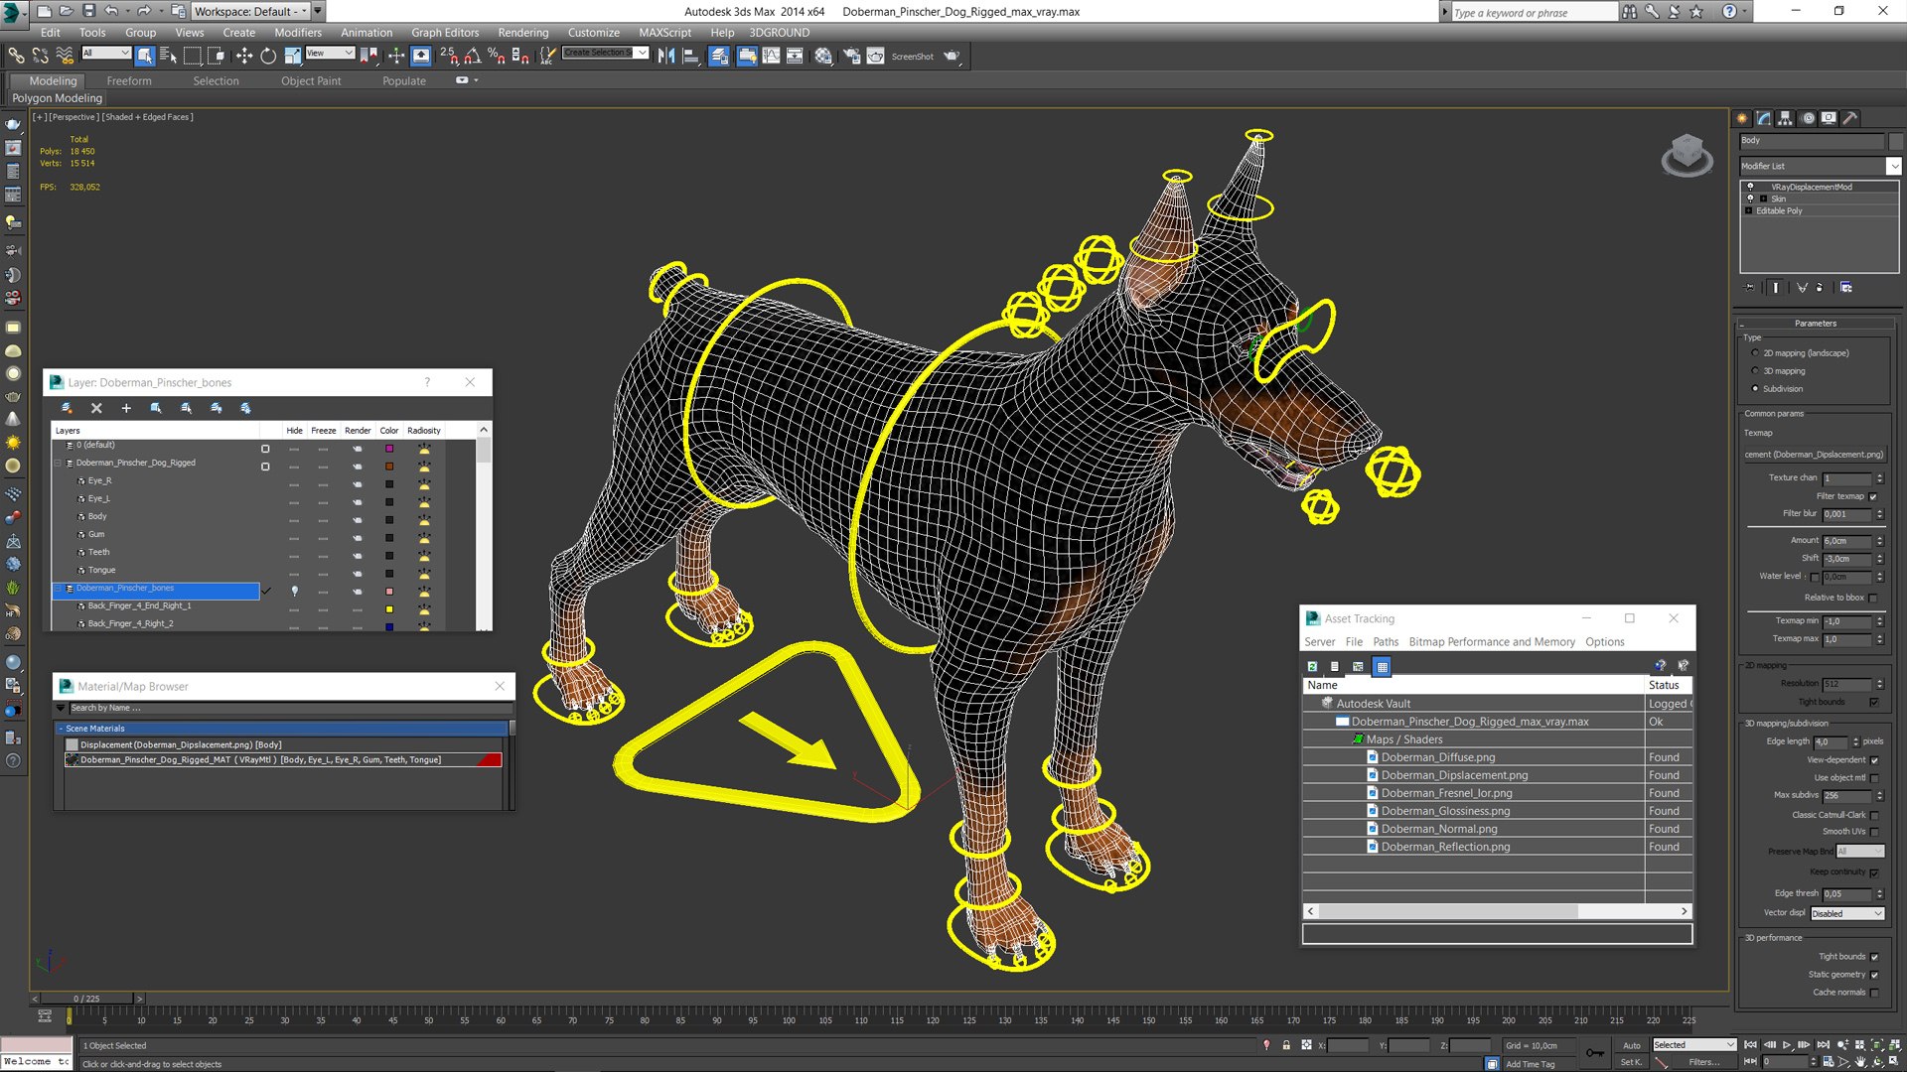The width and height of the screenshot is (1907, 1072).
Task: Open the selection filter All dropdown
Action: (x=105, y=53)
